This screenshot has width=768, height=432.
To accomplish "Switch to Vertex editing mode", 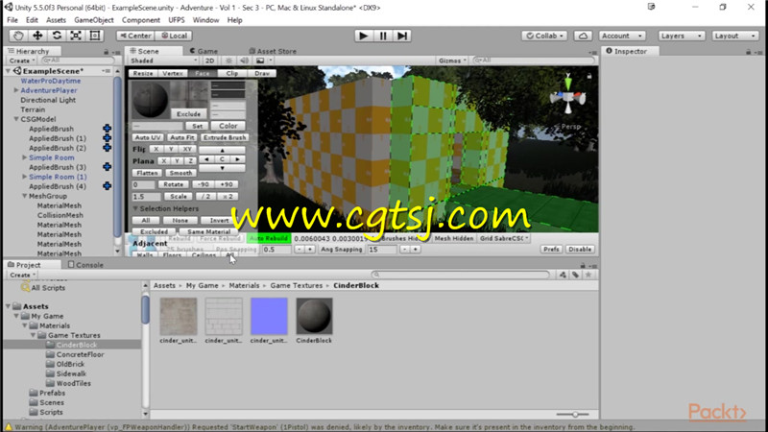I will tap(173, 73).
